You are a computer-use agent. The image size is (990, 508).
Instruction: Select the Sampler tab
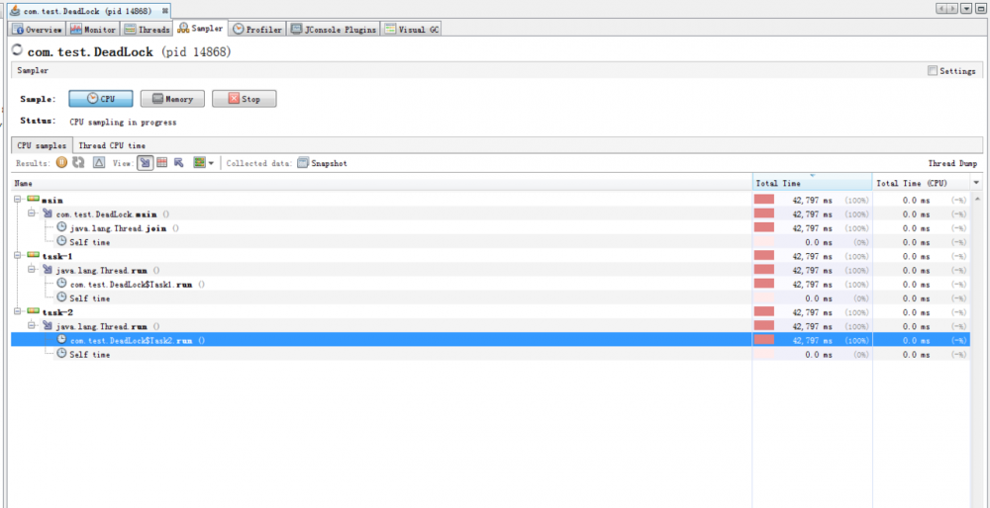200,29
